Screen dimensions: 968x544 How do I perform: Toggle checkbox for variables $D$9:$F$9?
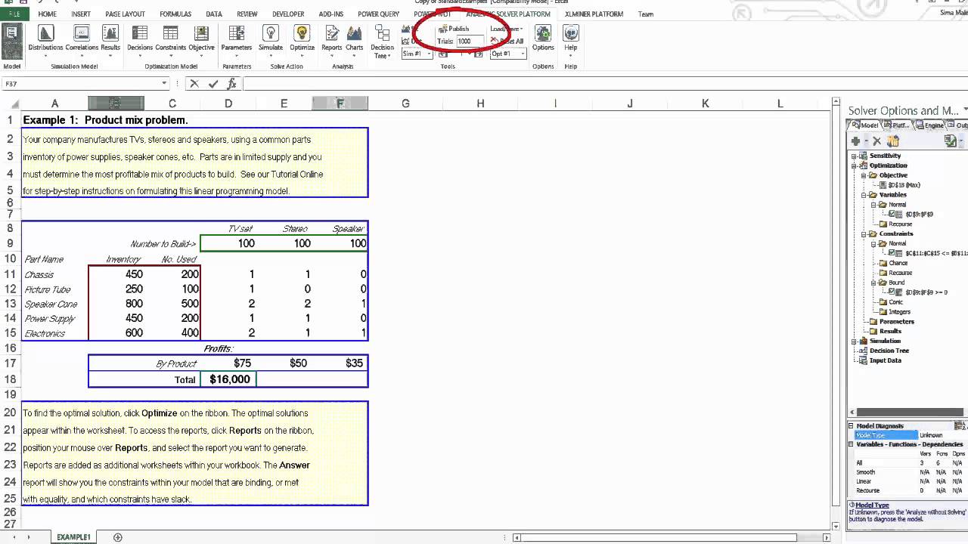891,214
